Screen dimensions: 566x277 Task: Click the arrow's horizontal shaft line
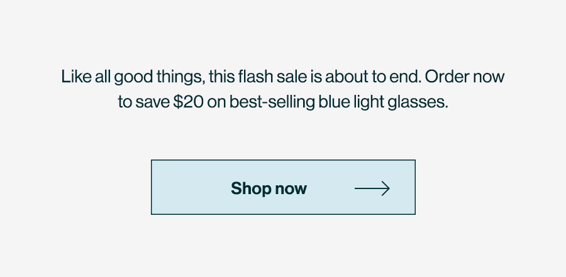[x=370, y=188]
